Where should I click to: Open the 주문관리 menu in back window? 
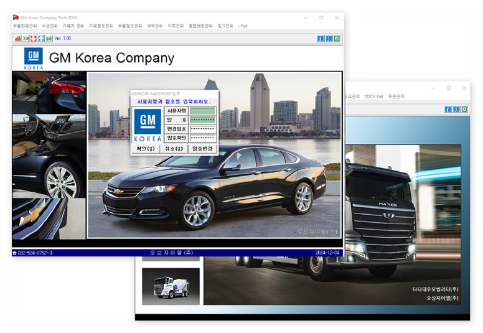[x=396, y=96]
